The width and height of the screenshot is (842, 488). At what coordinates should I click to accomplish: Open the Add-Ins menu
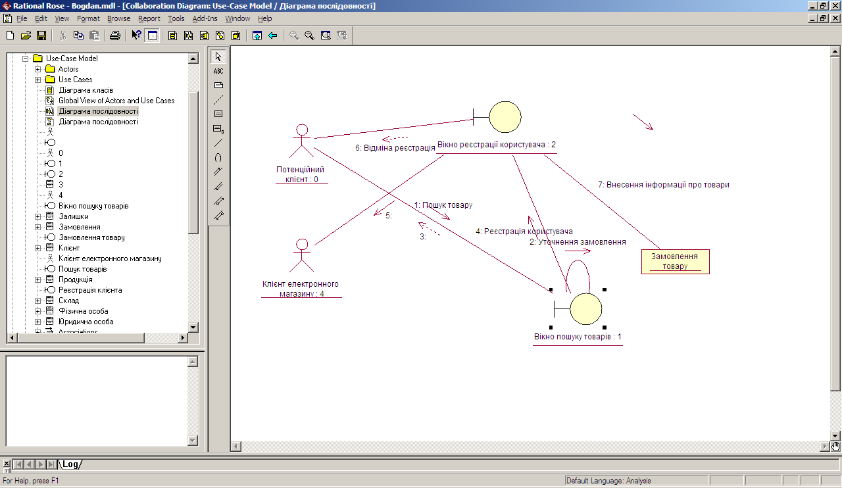pos(205,18)
